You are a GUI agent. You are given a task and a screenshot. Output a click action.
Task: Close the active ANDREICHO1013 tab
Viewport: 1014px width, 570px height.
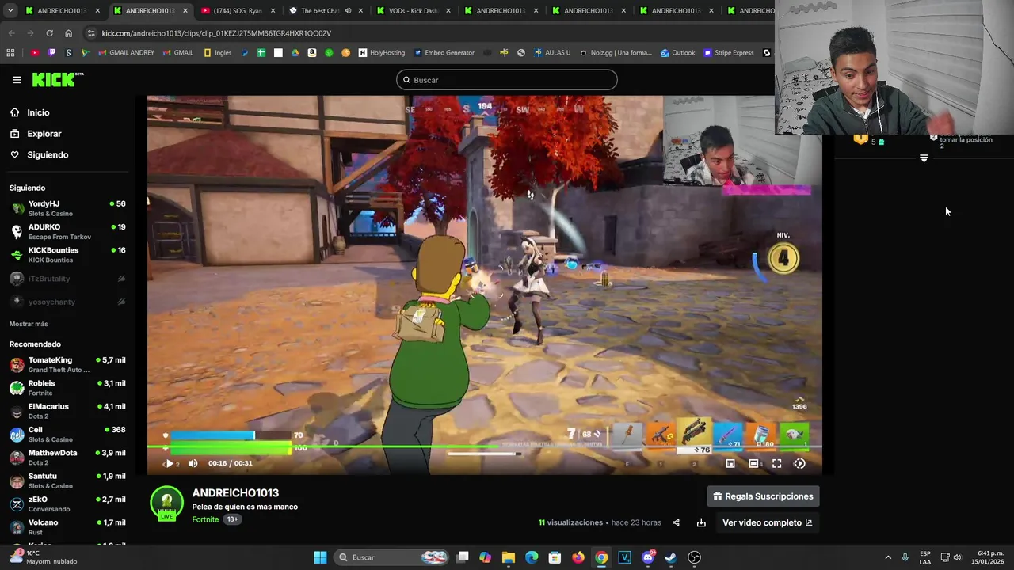pyautogui.click(x=185, y=11)
